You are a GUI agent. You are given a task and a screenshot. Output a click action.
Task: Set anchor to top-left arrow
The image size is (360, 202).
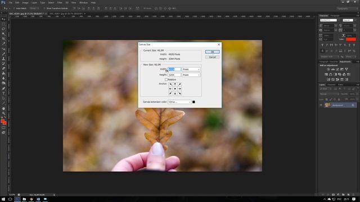[x=170, y=84]
